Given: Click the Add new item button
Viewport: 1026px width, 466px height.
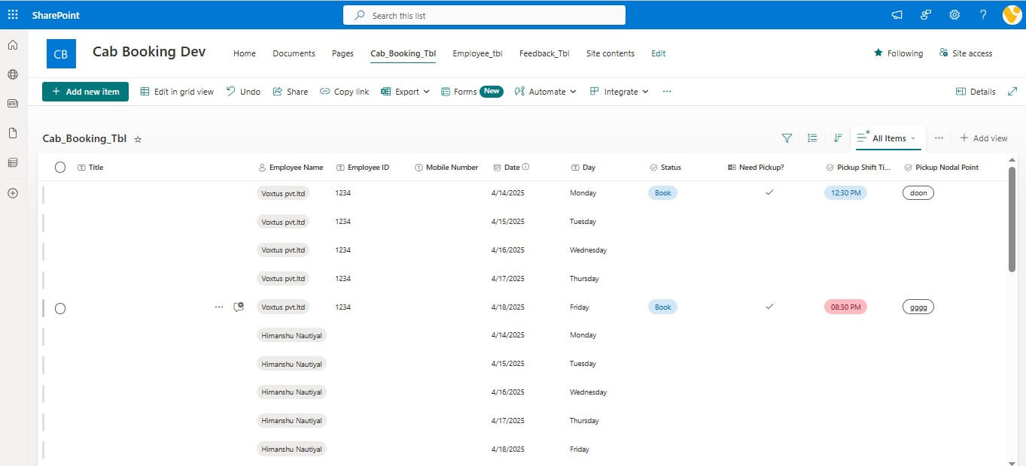Looking at the screenshot, I should pyautogui.click(x=84, y=91).
